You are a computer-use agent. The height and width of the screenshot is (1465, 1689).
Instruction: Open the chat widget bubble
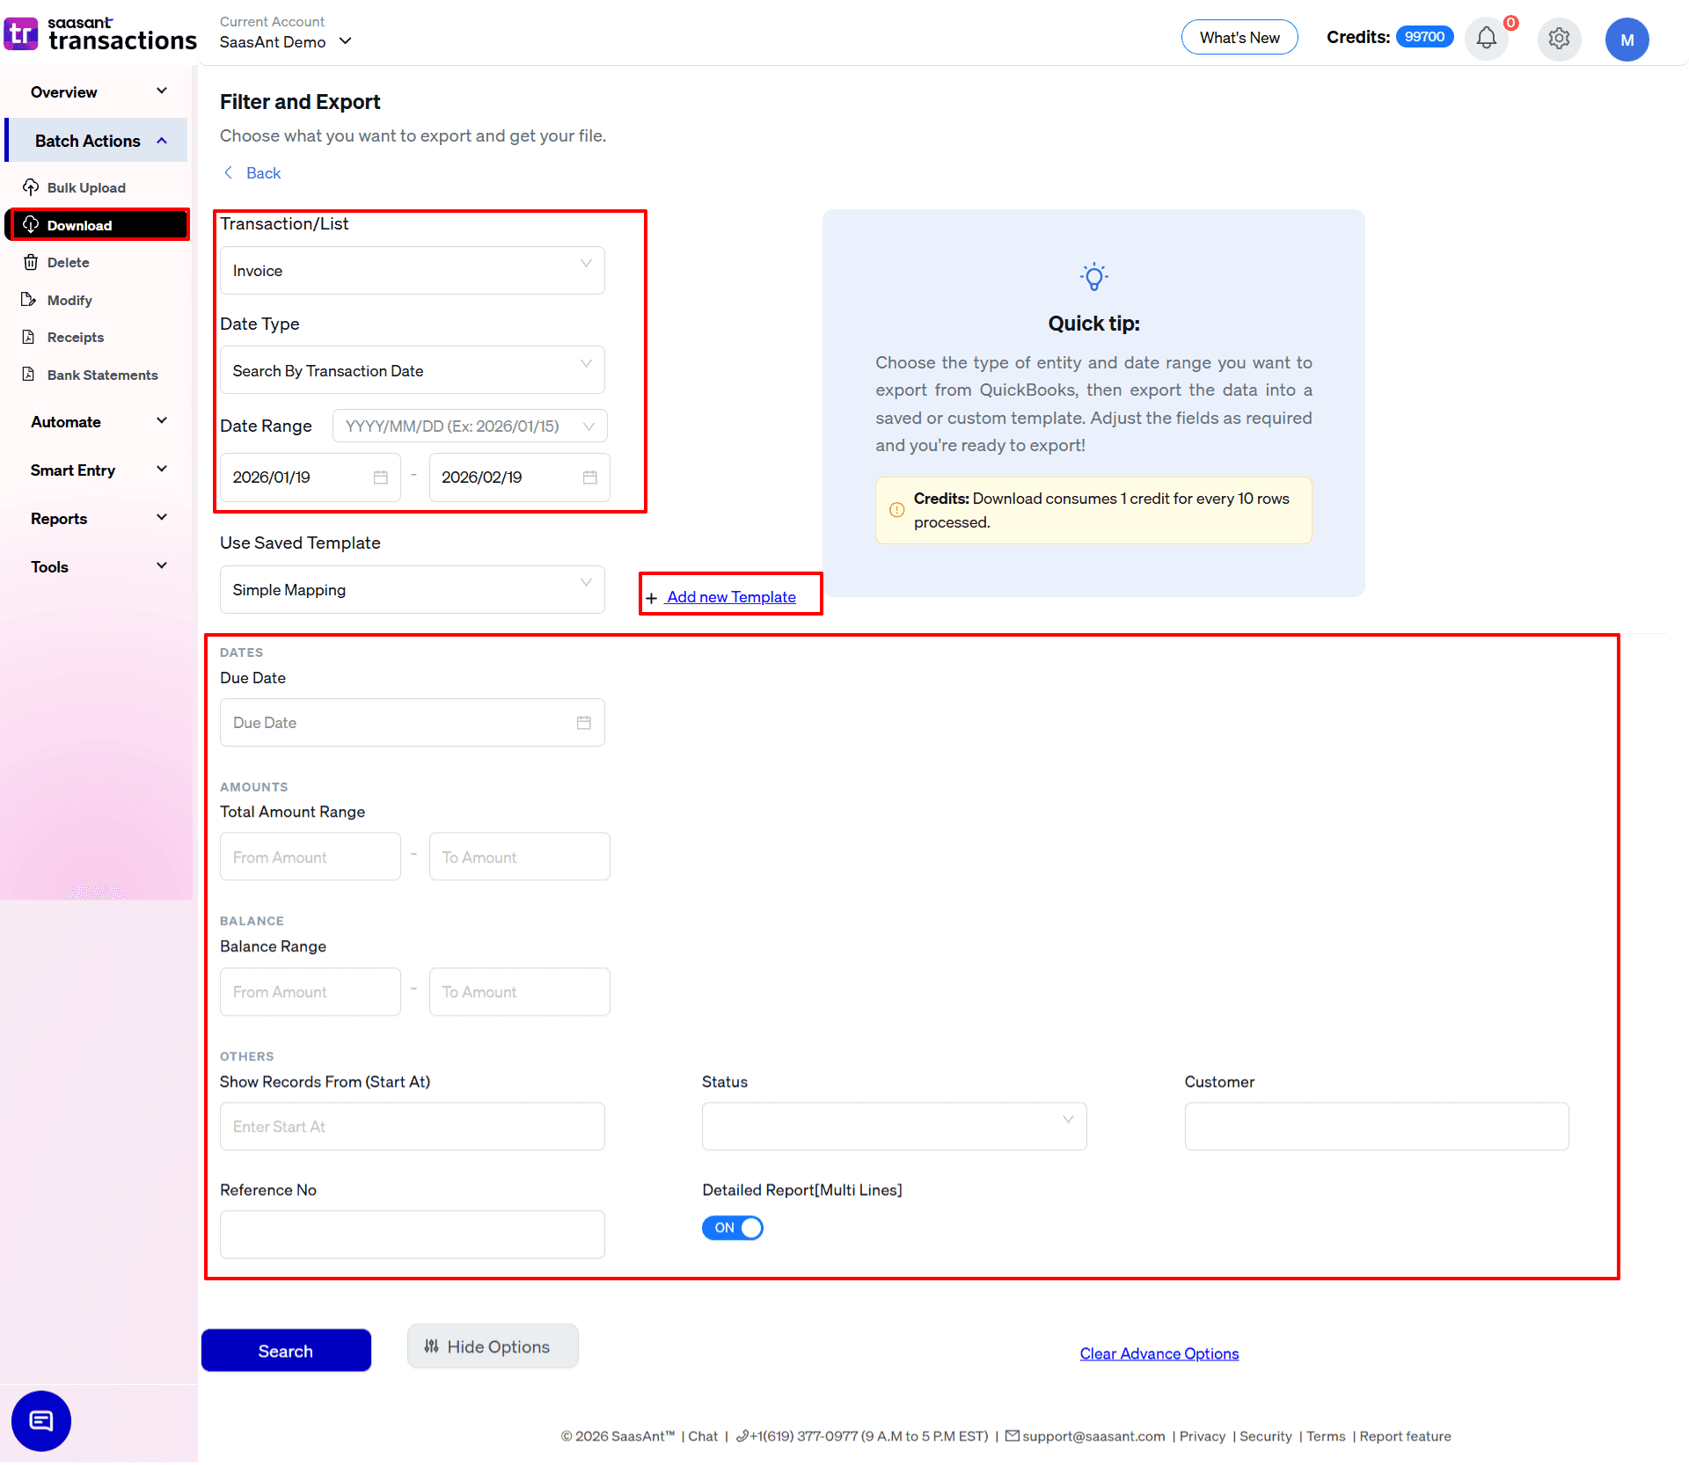click(40, 1420)
